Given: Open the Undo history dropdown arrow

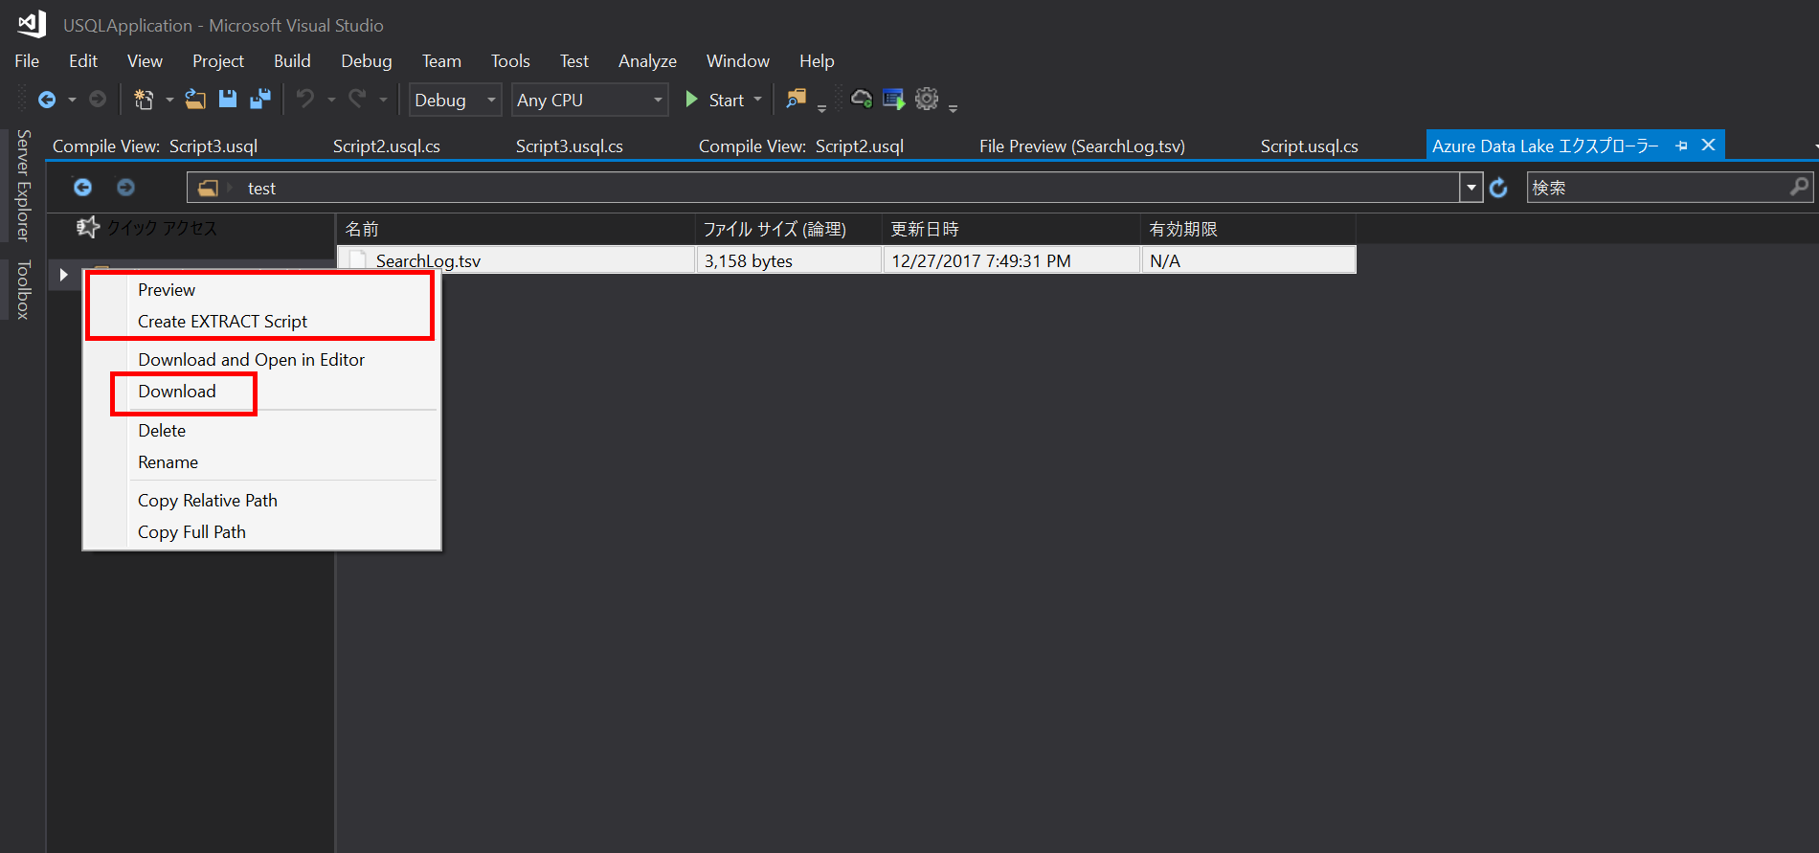Looking at the screenshot, I should coord(331,100).
